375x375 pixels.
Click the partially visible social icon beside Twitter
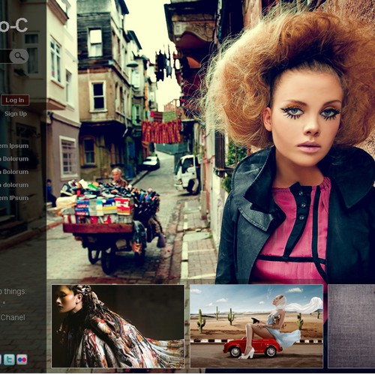[x=1, y=360]
